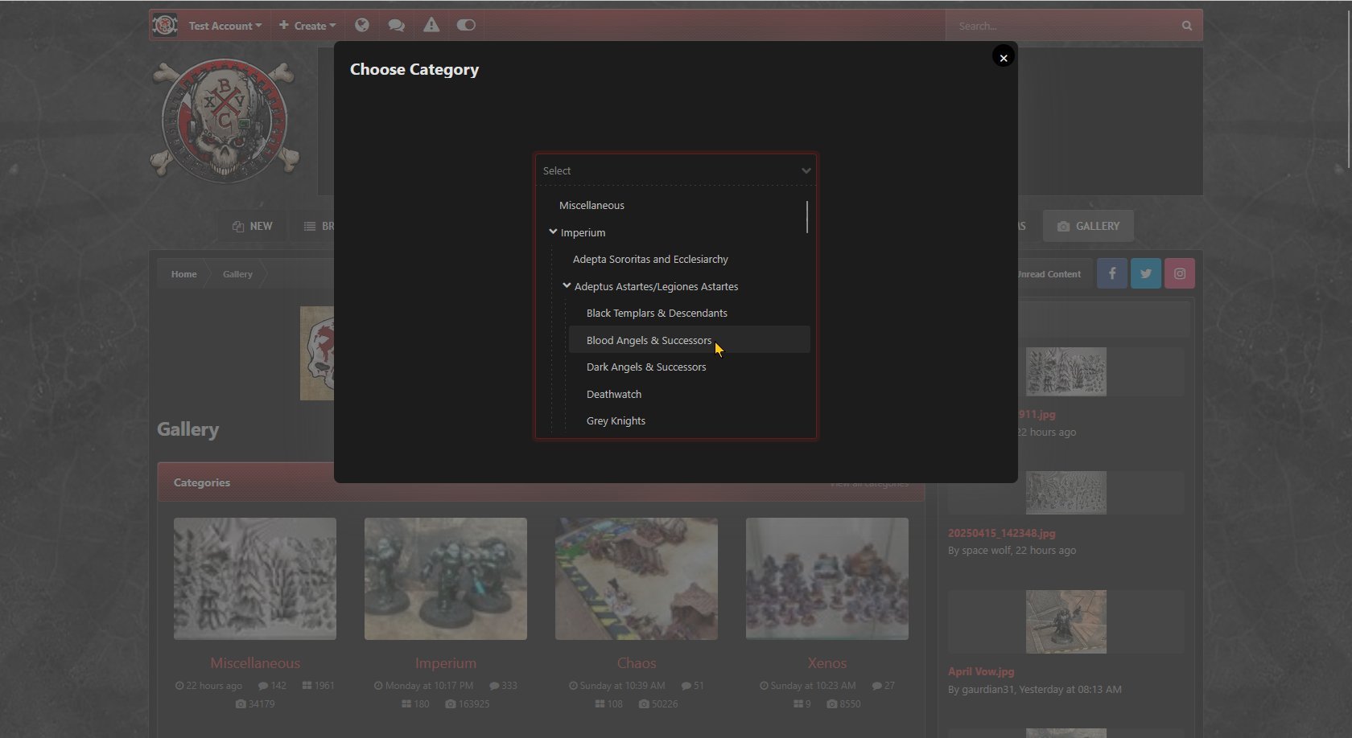Screen dimensions: 1352x738
Task: Open the Twitter social button
Action: tap(1146, 273)
